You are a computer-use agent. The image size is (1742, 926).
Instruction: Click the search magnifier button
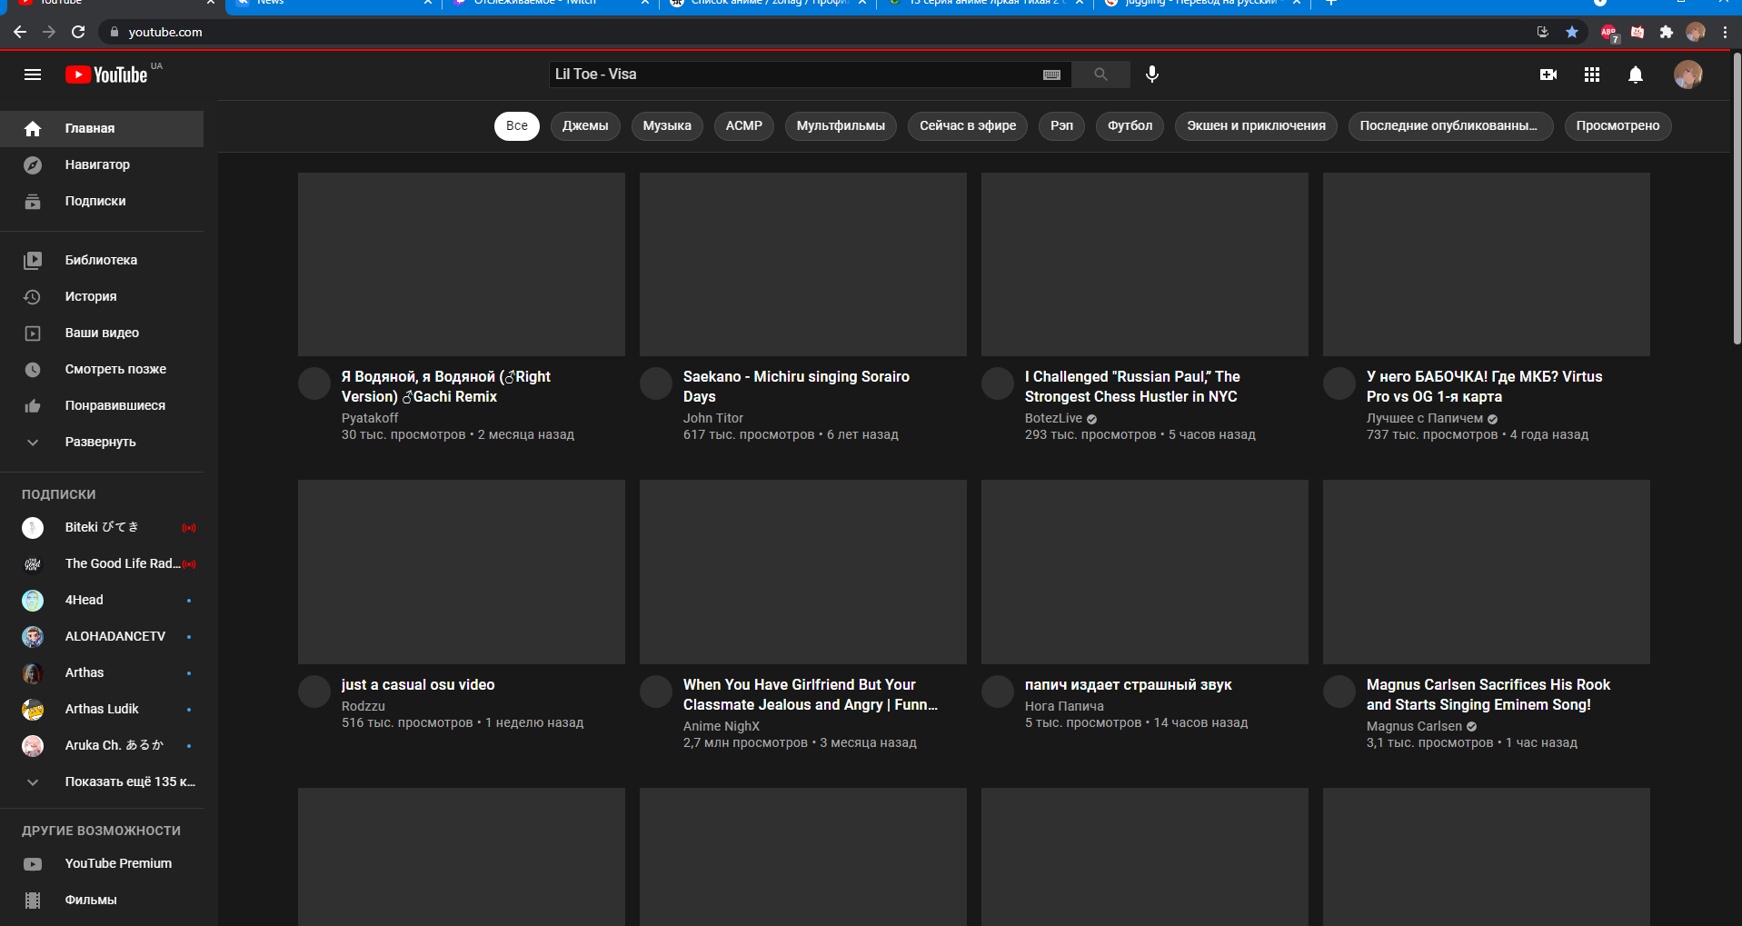point(1100,75)
